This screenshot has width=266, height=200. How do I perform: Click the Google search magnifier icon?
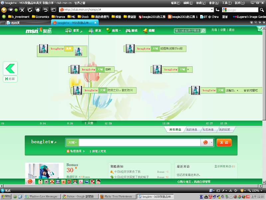[262, 10]
